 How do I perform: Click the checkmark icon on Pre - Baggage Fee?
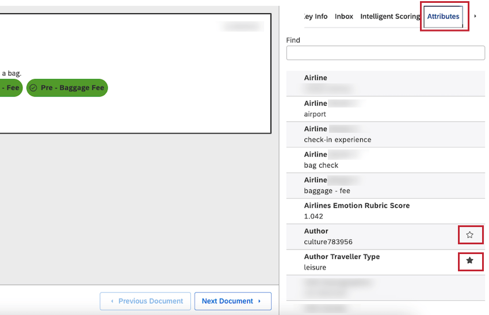(x=33, y=88)
